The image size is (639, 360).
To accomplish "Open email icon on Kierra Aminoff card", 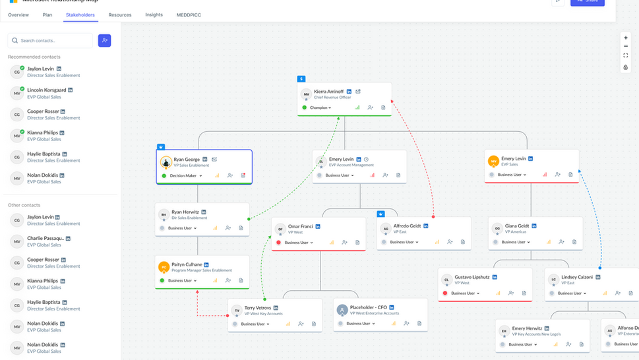I will coord(358,92).
